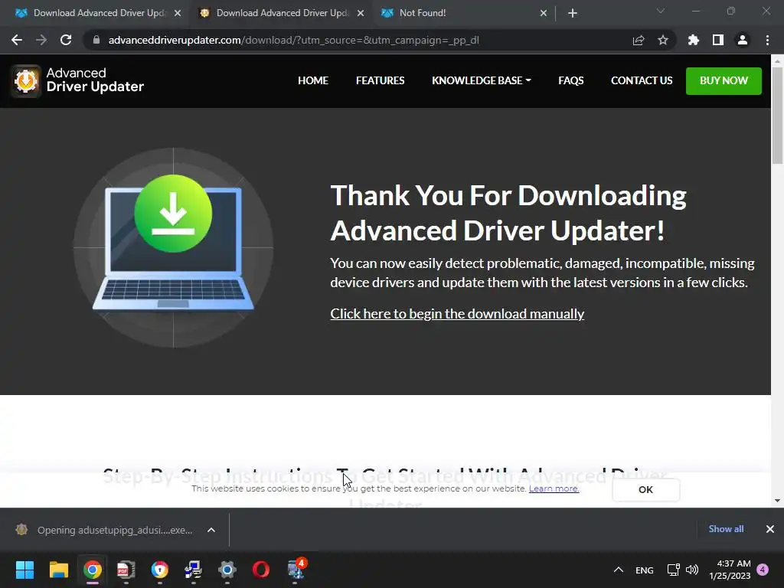
Task: Open the Extensions puzzle icon
Action: pos(693,40)
